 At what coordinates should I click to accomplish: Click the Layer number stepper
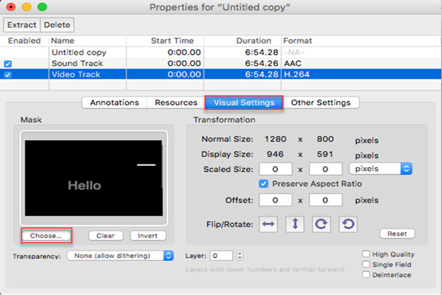[239, 256]
